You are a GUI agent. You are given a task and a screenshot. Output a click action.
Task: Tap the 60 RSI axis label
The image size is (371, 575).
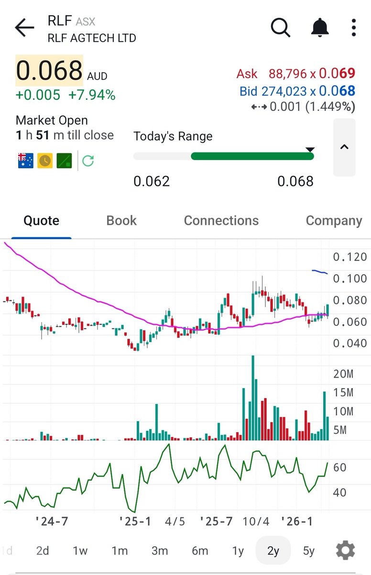click(339, 468)
